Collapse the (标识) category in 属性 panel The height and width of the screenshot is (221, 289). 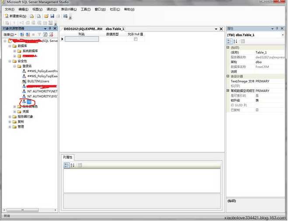[228, 48]
